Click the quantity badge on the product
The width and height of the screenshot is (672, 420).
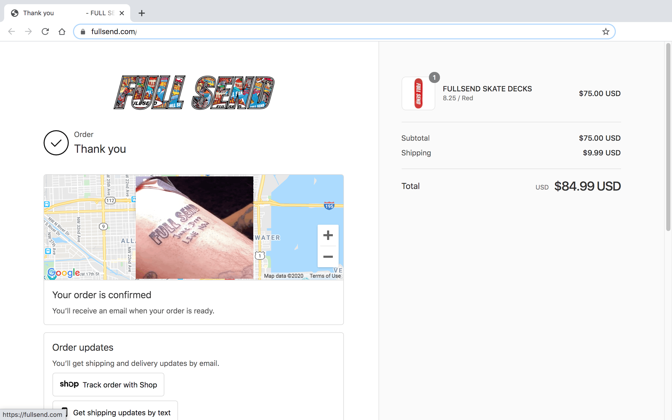pyautogui.click(x=434, y=77)
